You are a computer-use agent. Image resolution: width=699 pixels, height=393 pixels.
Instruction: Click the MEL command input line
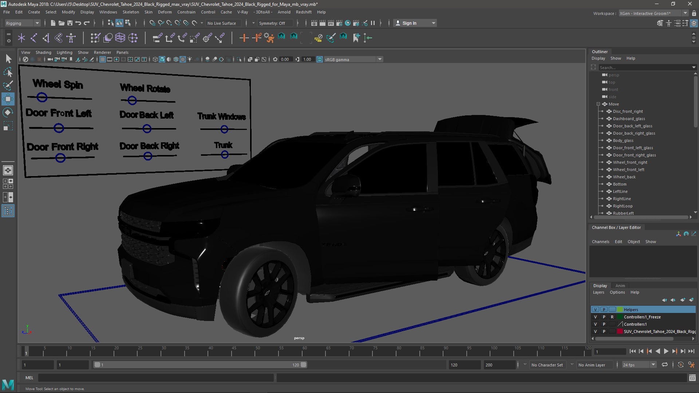[x=156, y=378]
